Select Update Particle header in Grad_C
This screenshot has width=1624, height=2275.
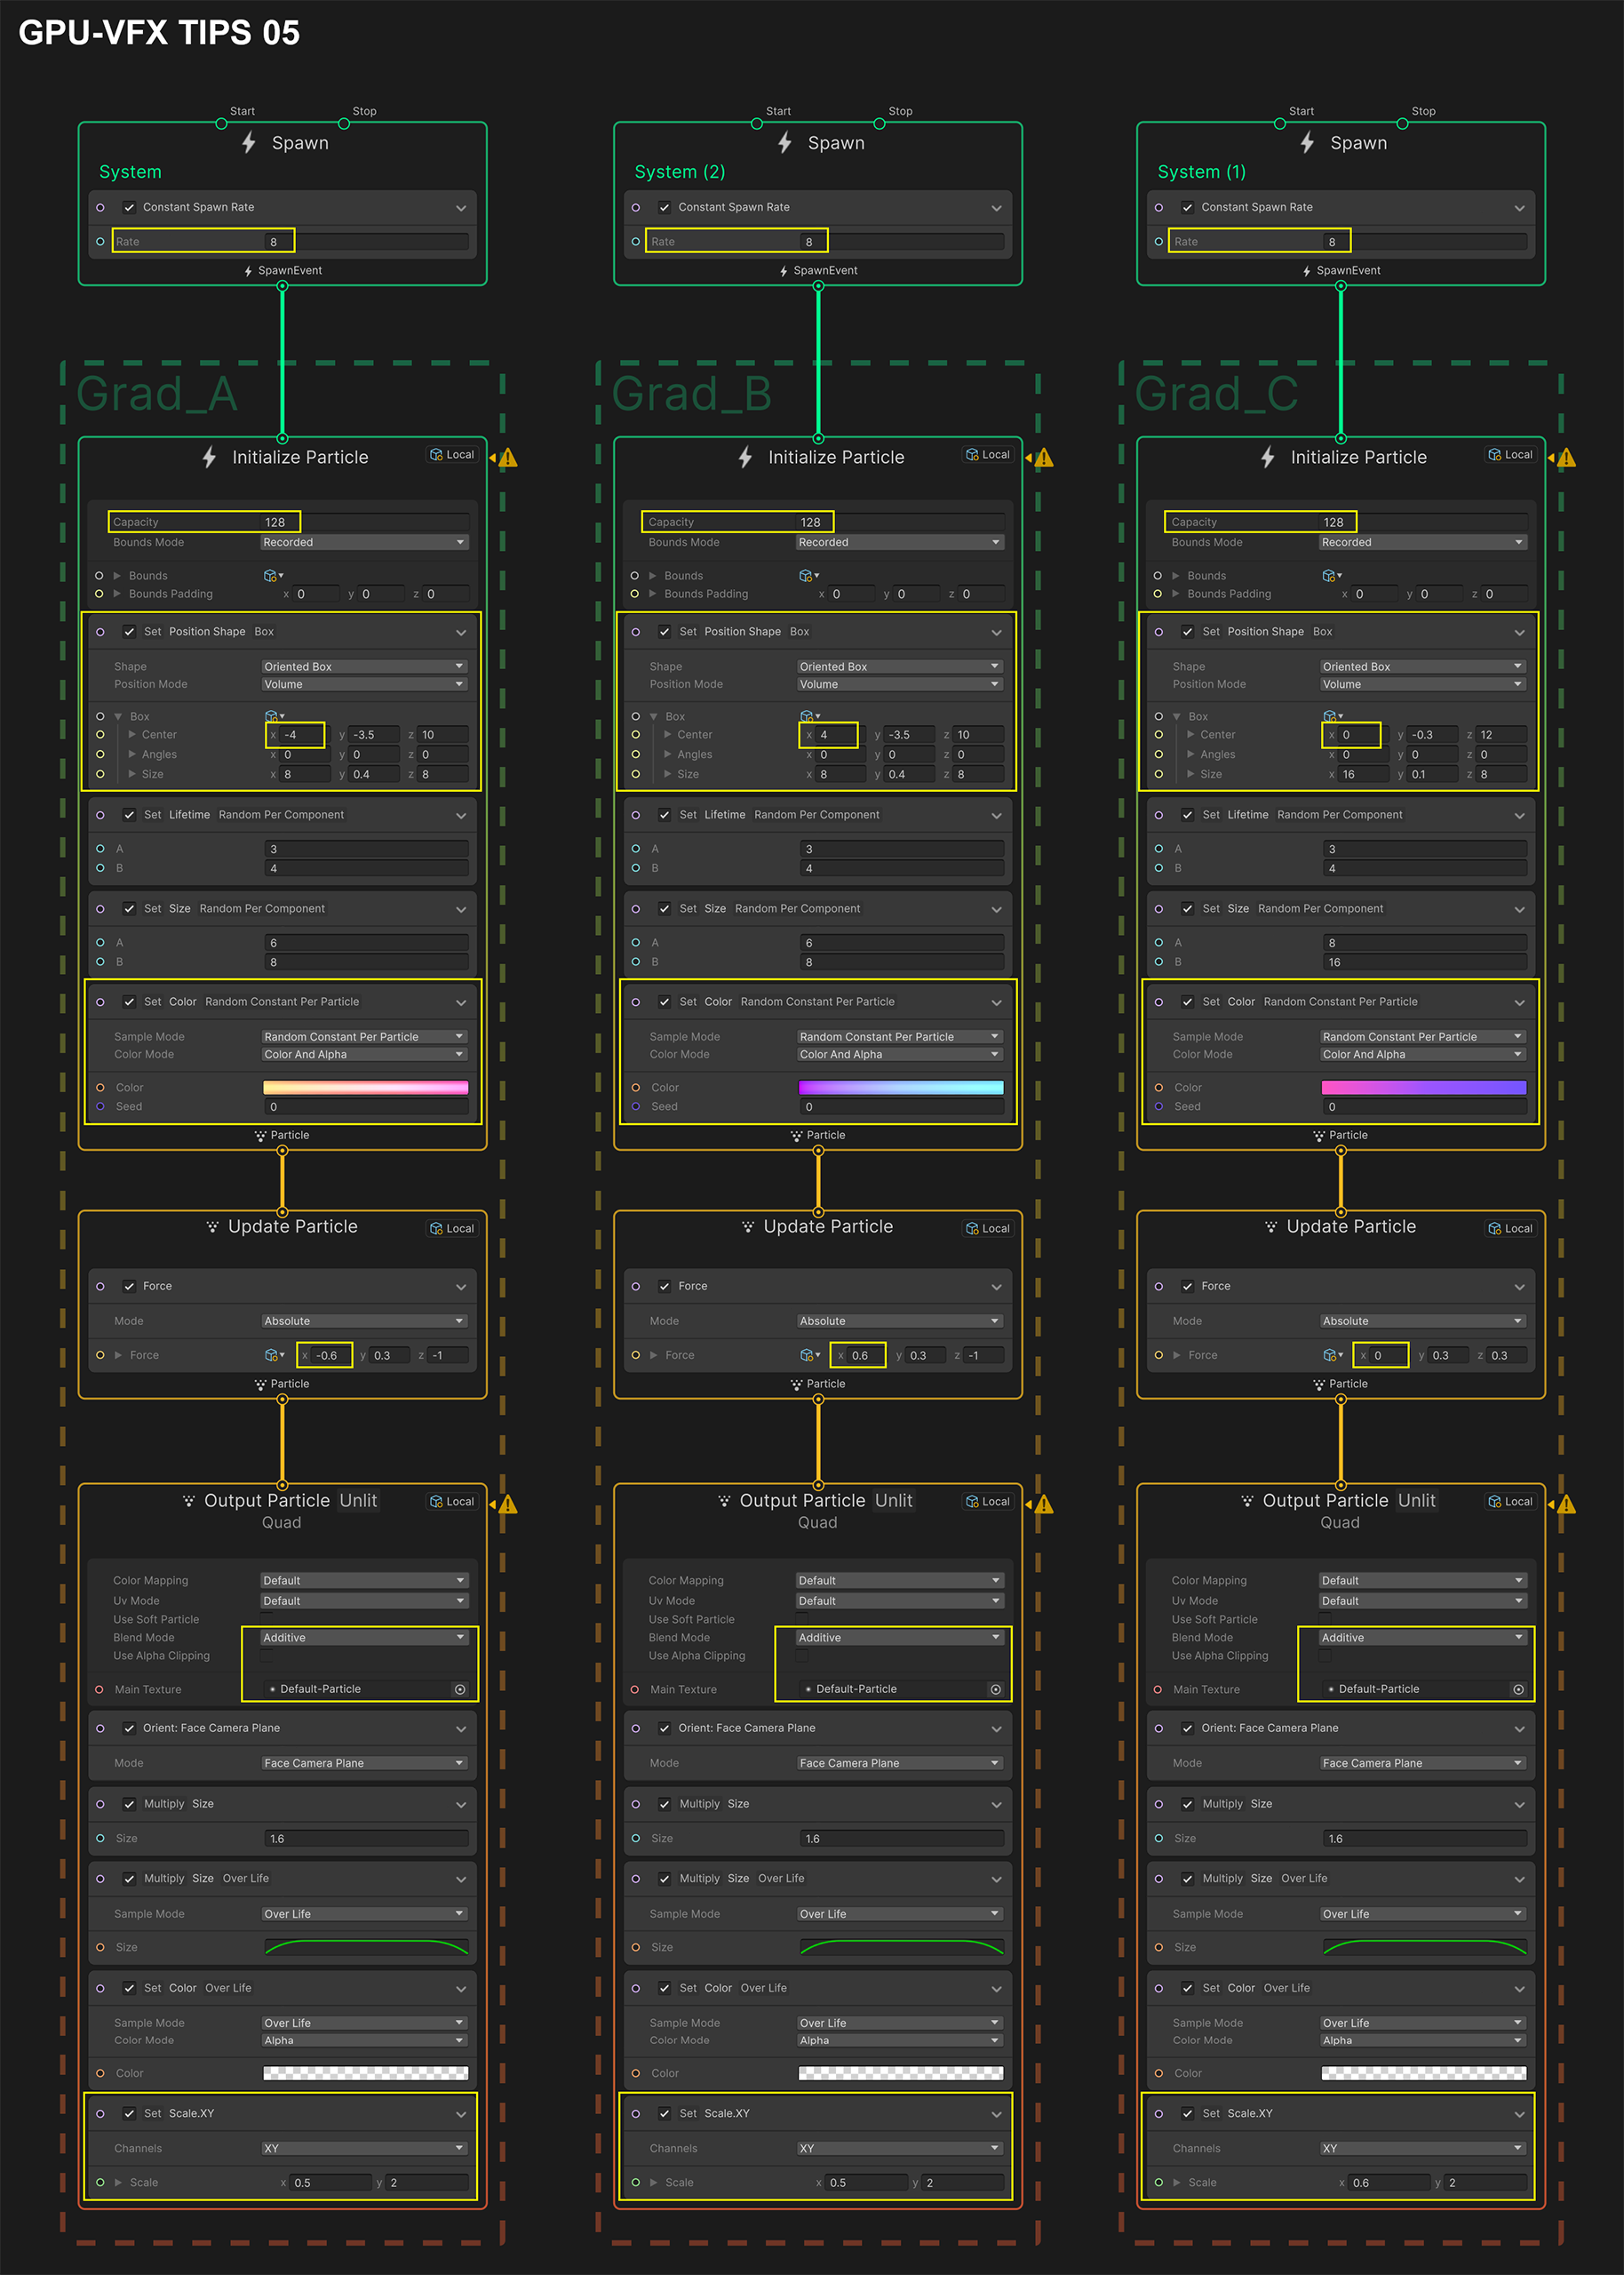tap(1350, 1226)
